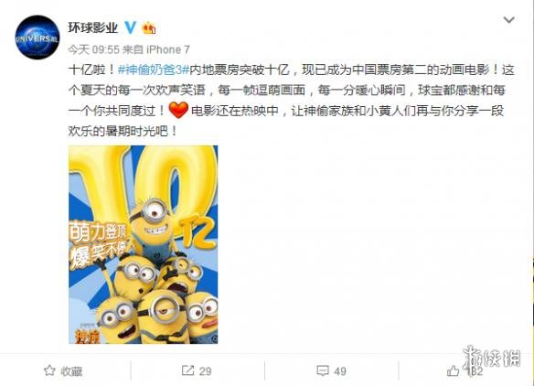
Task: Click the blue verified V badge
Action: pyautogui.click(x=131, y=27)
